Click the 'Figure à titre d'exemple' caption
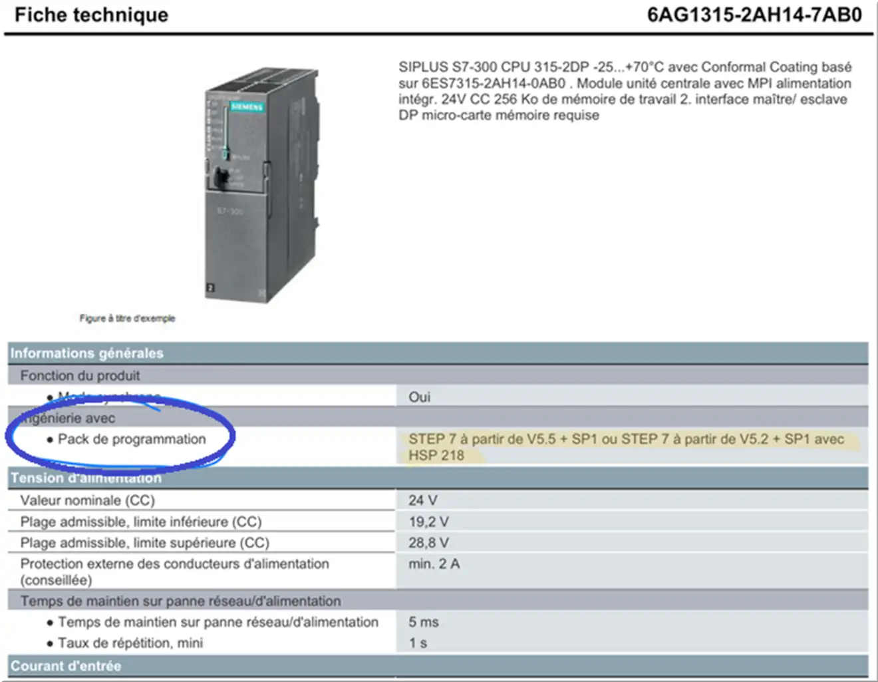Viewport: 878px width, 682px height. pos(127,318)
